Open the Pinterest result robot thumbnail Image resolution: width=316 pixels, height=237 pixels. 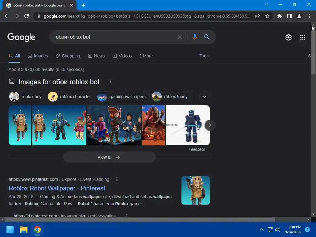(x=195, y=190)
